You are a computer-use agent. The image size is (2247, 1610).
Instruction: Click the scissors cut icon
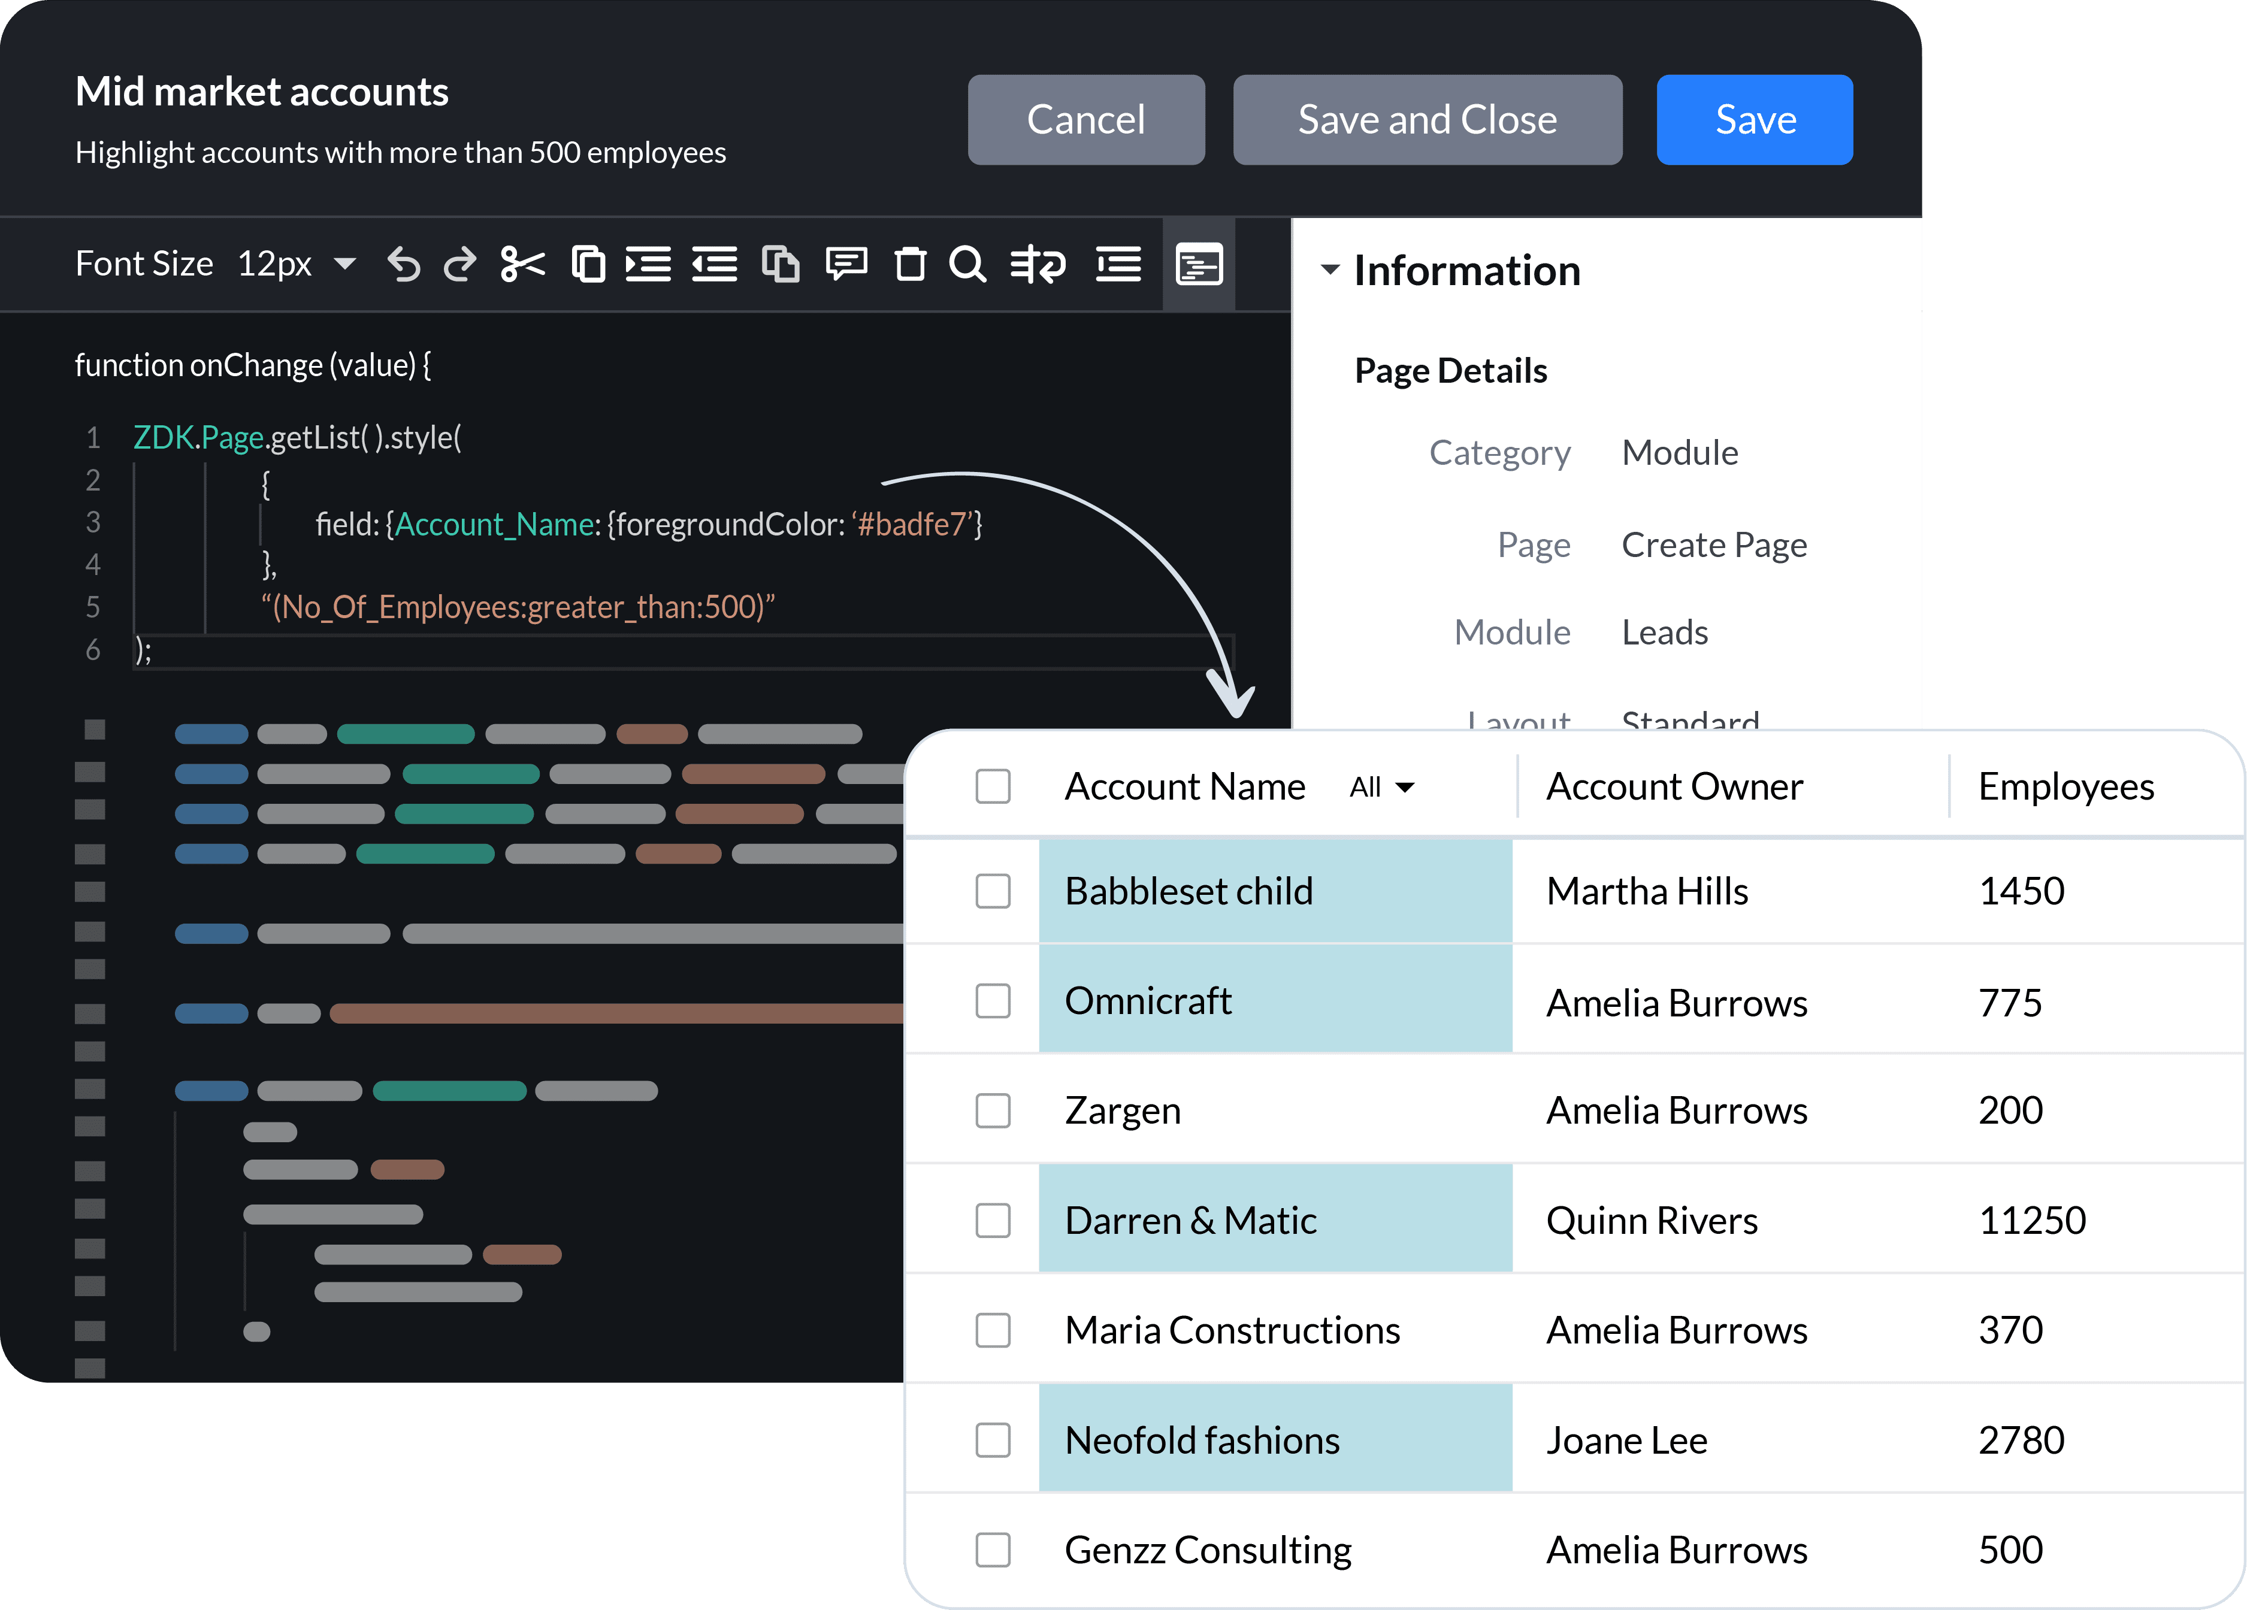523,265
